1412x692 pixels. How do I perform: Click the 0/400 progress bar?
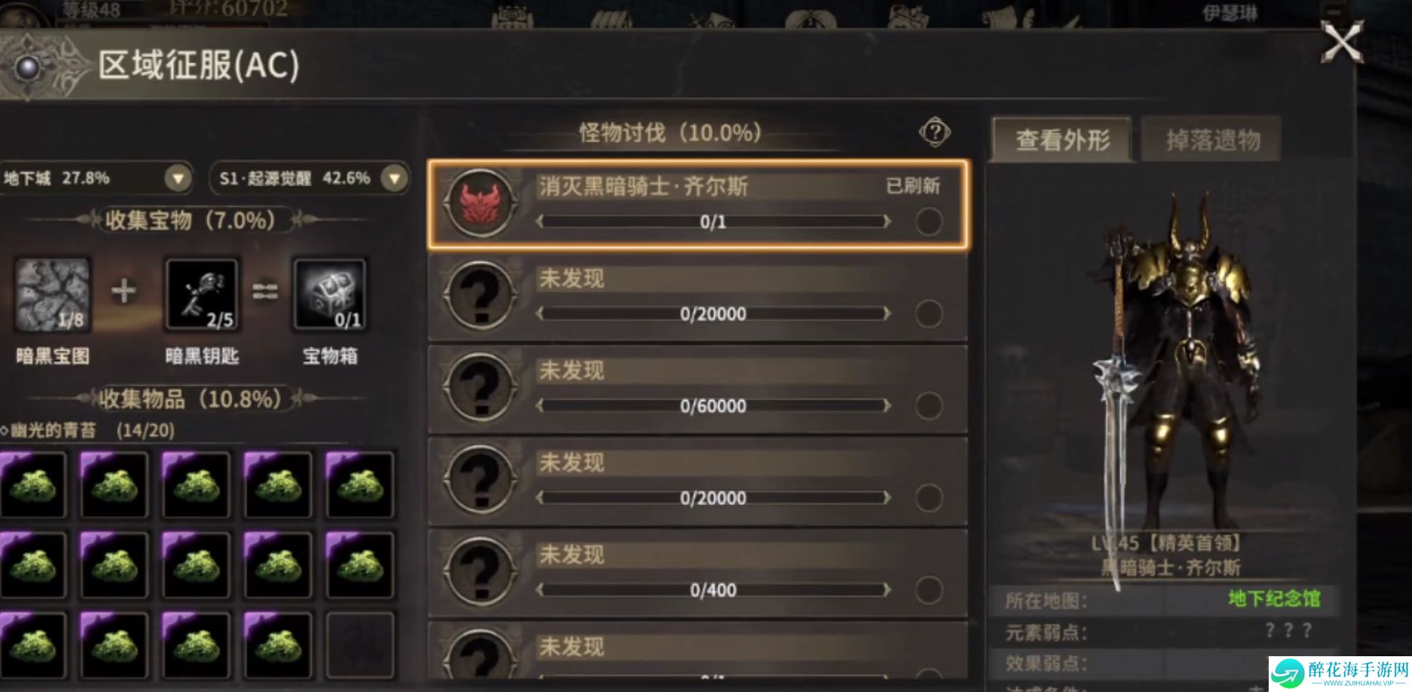(713, 590)
